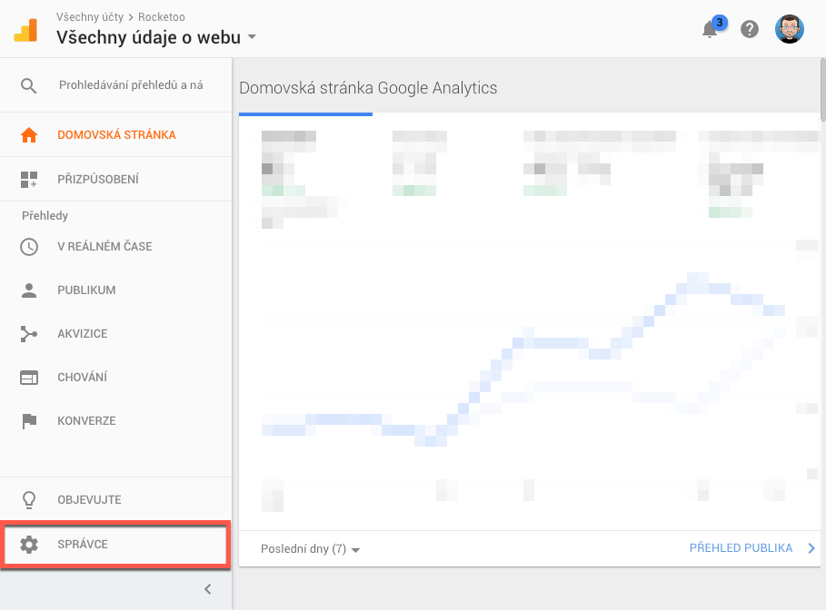The image size is (826, 610).
Task: Expand the Poslední dny (7) date dropdown
Action: (x=309, y=548)
